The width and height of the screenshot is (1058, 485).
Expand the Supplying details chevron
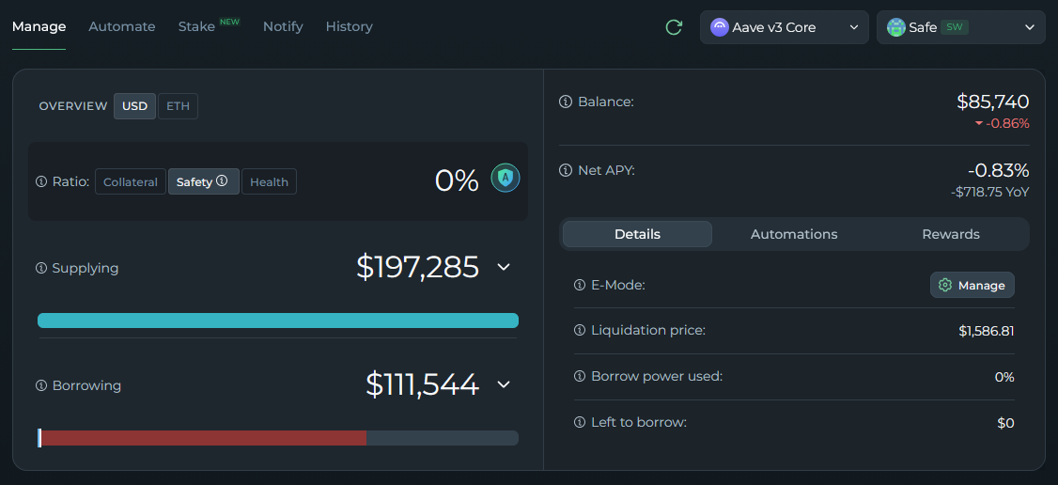point(504,267)
